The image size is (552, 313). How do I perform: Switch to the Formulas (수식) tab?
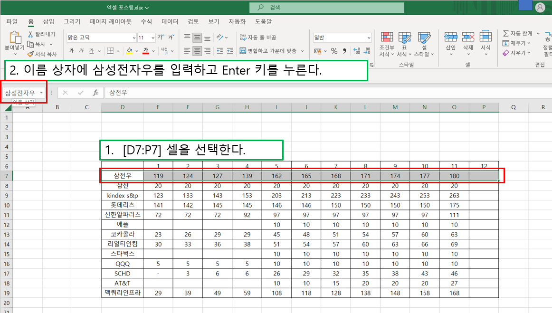146,21
